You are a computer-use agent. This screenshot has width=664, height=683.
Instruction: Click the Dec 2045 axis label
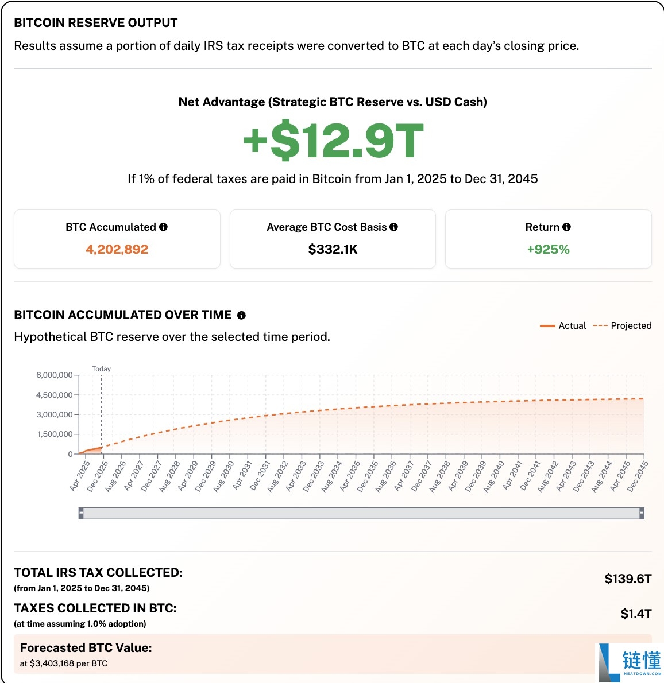click(x=637, y=477)
